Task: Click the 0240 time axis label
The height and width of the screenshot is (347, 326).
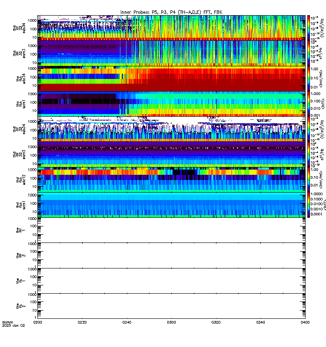Action: [x=127, y=322]
